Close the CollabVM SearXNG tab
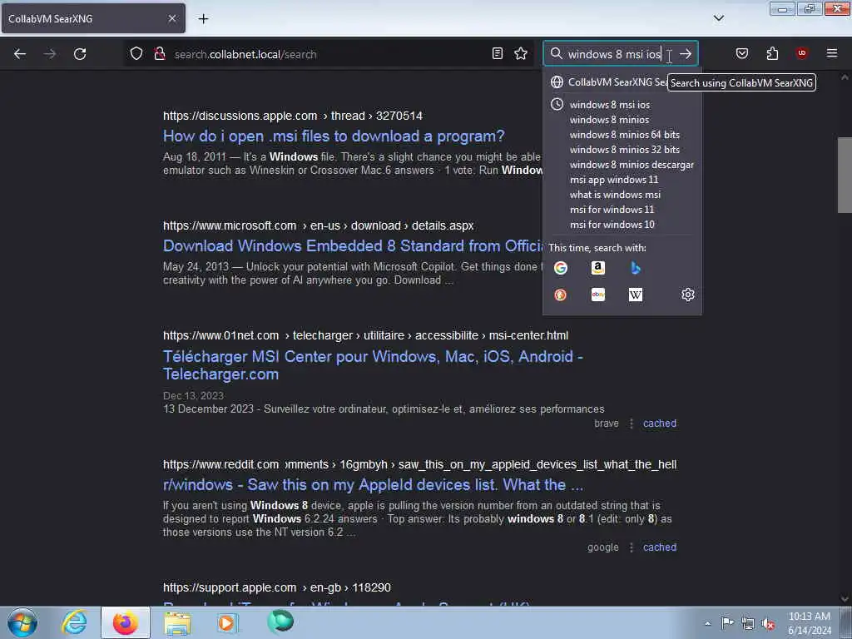This screenshot has width=852, height=639. (171, 18)
